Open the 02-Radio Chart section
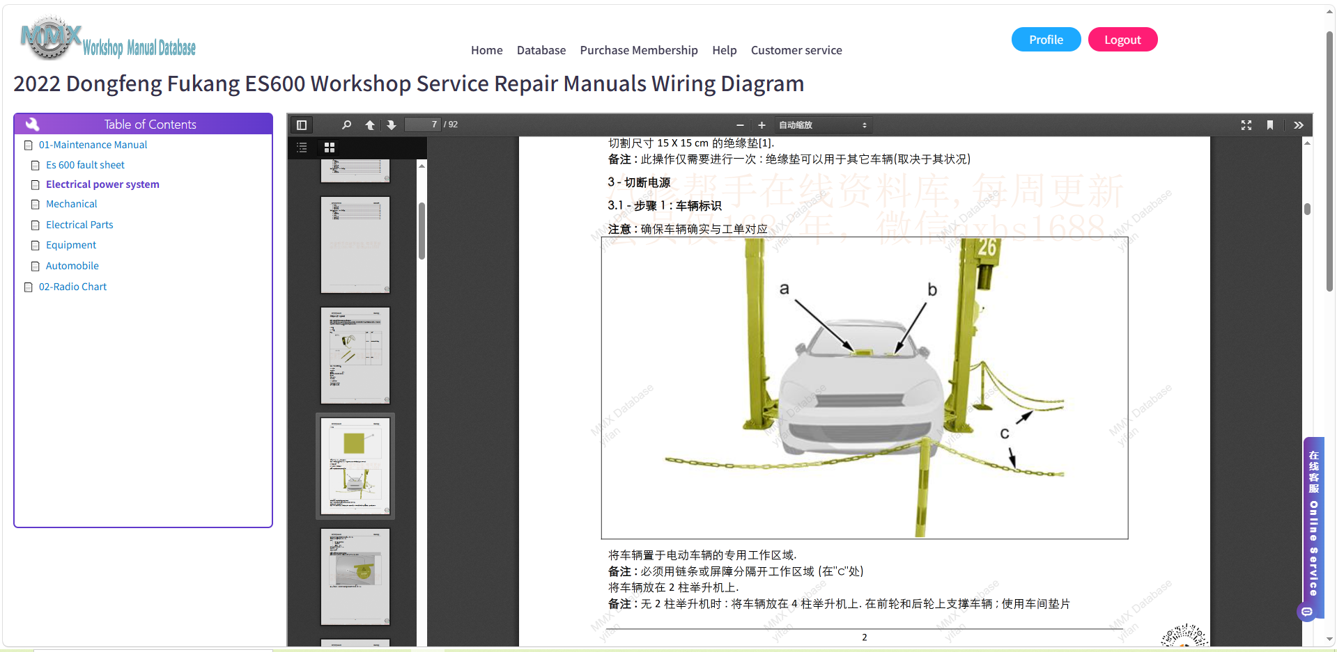The image size is (1337, 652). point(73,287)
